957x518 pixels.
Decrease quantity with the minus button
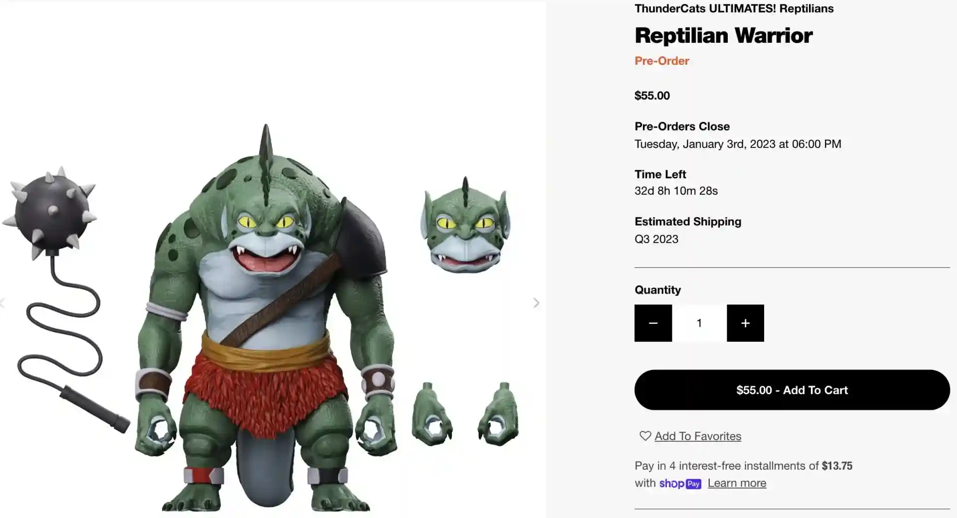(x=653, y=323)
